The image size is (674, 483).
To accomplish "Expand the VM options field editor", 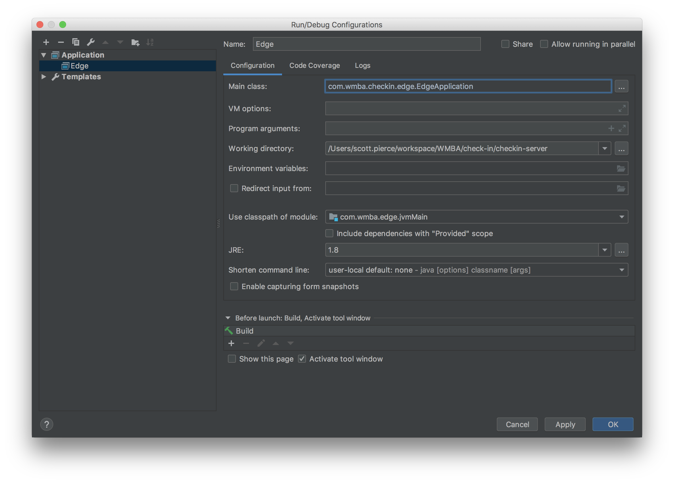I will (x=622, y=109).
